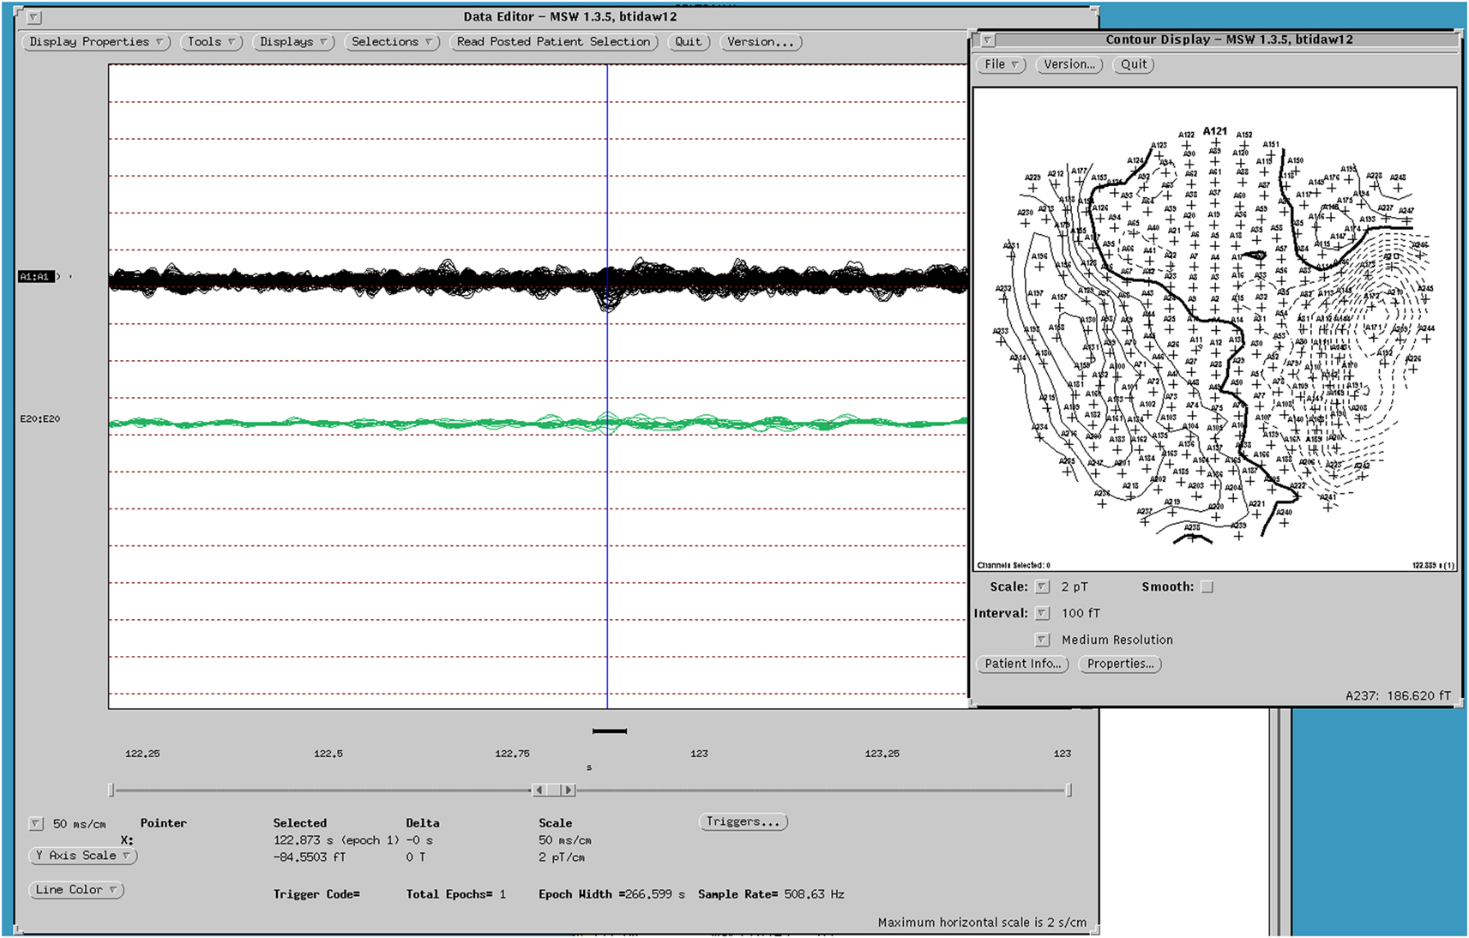Quit the Data Editor window
Viewport: 1469px width, 938px height.
click(x=689, y=42)
